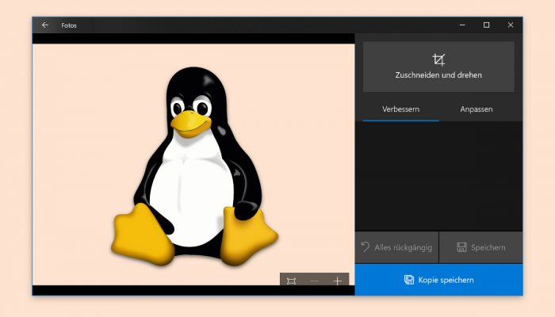This screenshot has height=317, width=555.
Task: Open Zuschneiden und drehen tool
Action: pyautogui.click(x=438, y=67)
